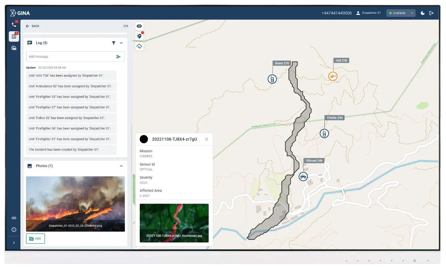
Task: Expand the left sidebar navigation
Action: click(x=14, y=243)
